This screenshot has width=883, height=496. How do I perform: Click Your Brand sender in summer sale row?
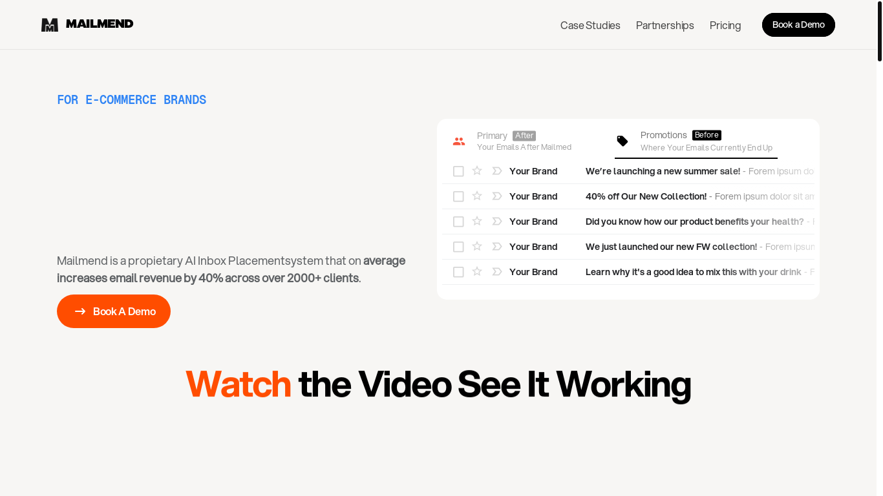[x=533, y=171]
